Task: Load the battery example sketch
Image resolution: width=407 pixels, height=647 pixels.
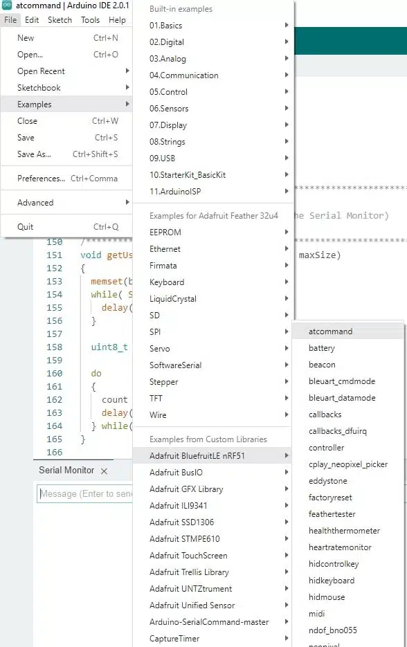Action: point(348,348)
